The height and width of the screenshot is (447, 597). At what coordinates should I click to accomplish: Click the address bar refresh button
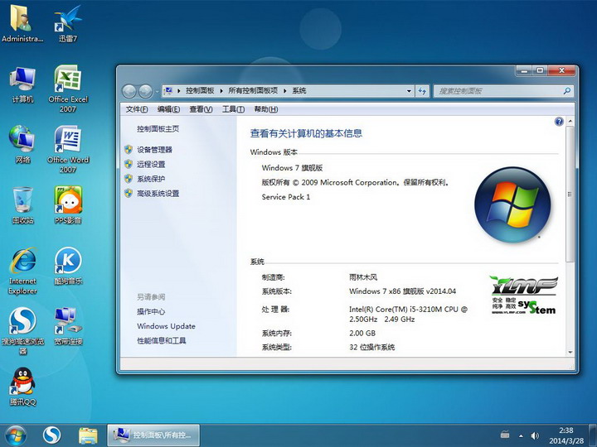422,91
